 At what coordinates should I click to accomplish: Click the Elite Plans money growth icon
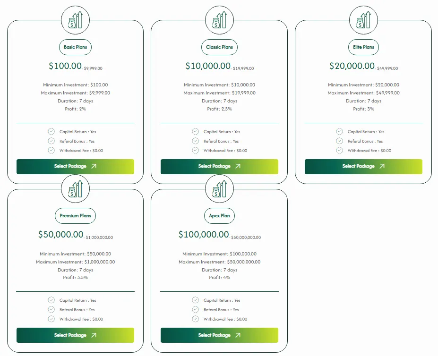click(363, 21)
